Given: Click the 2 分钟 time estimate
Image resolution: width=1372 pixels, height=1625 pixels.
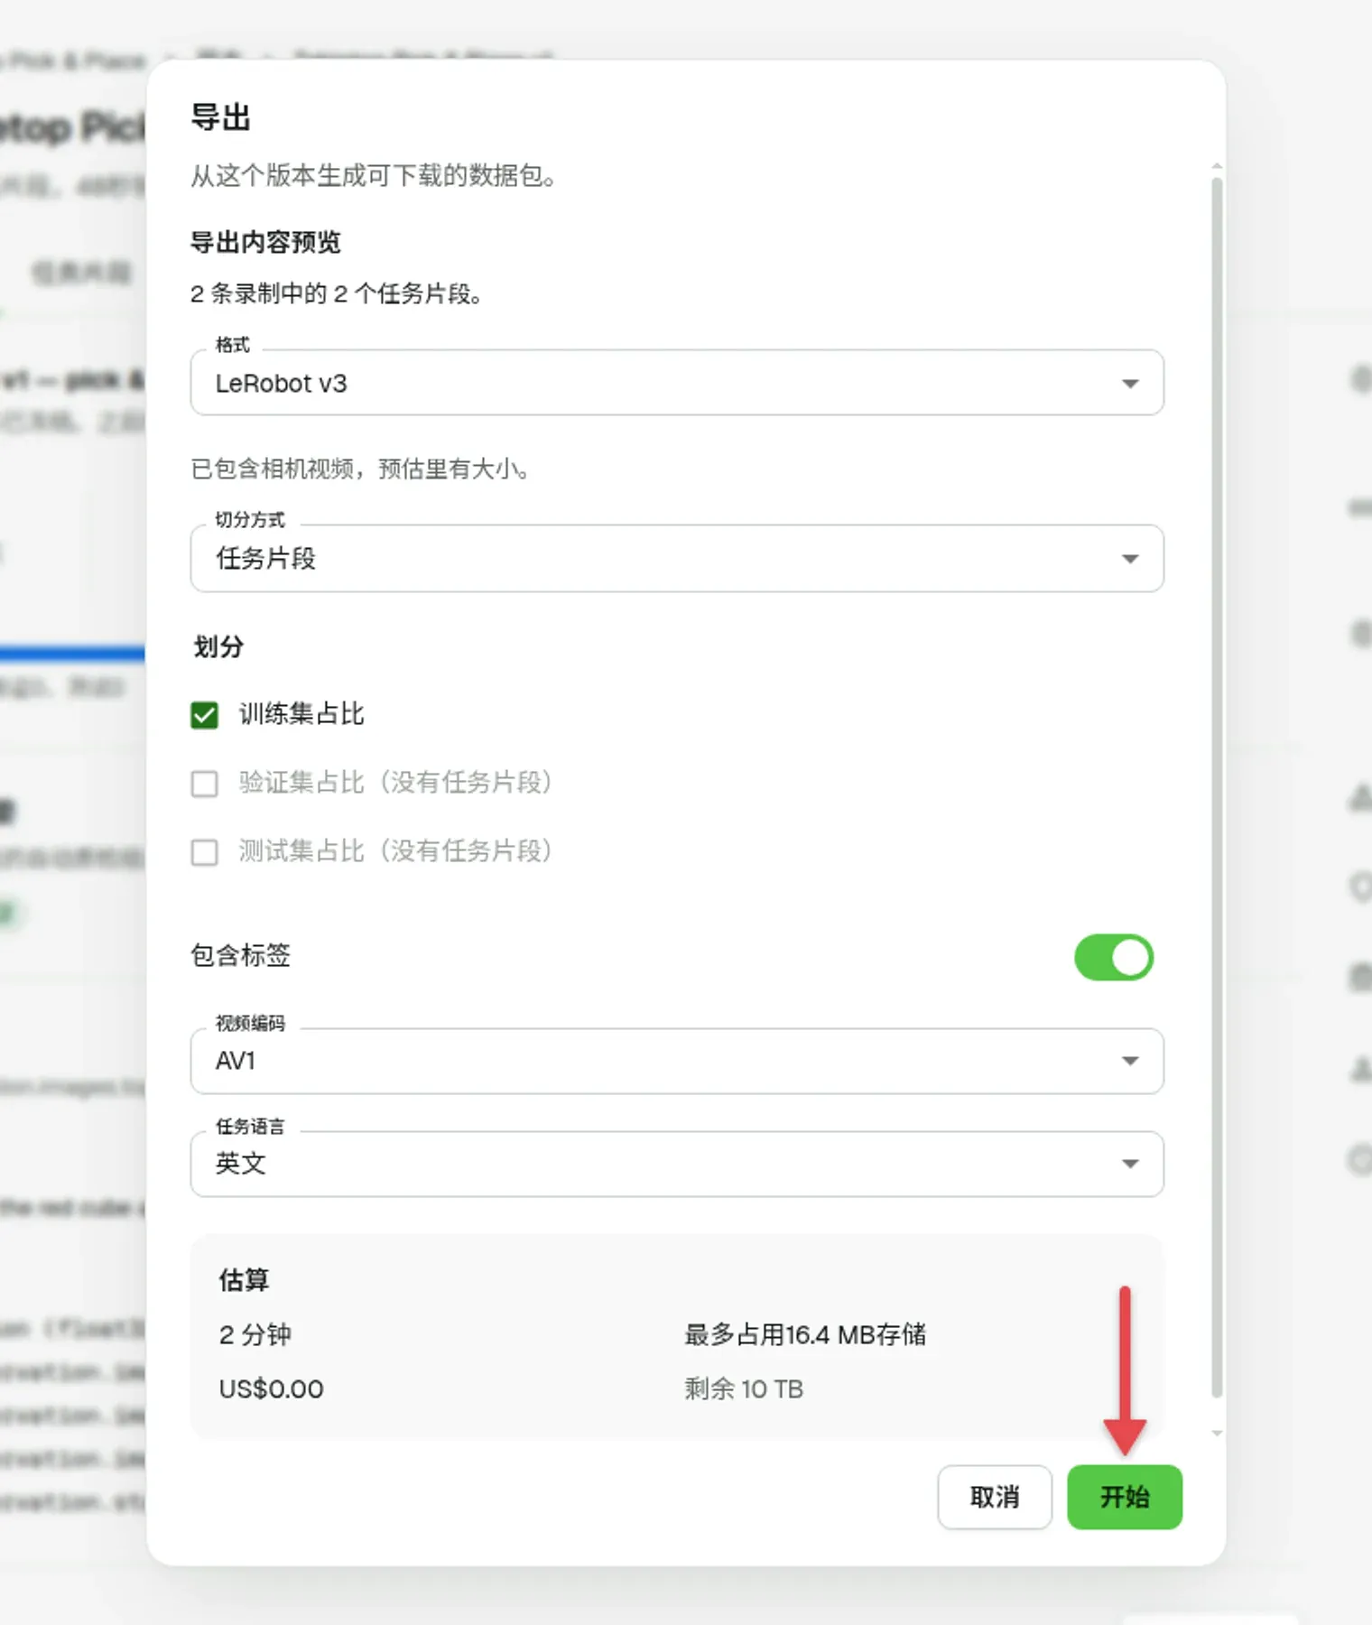Looking at the screenshot, I should [x=255, y=1334].
